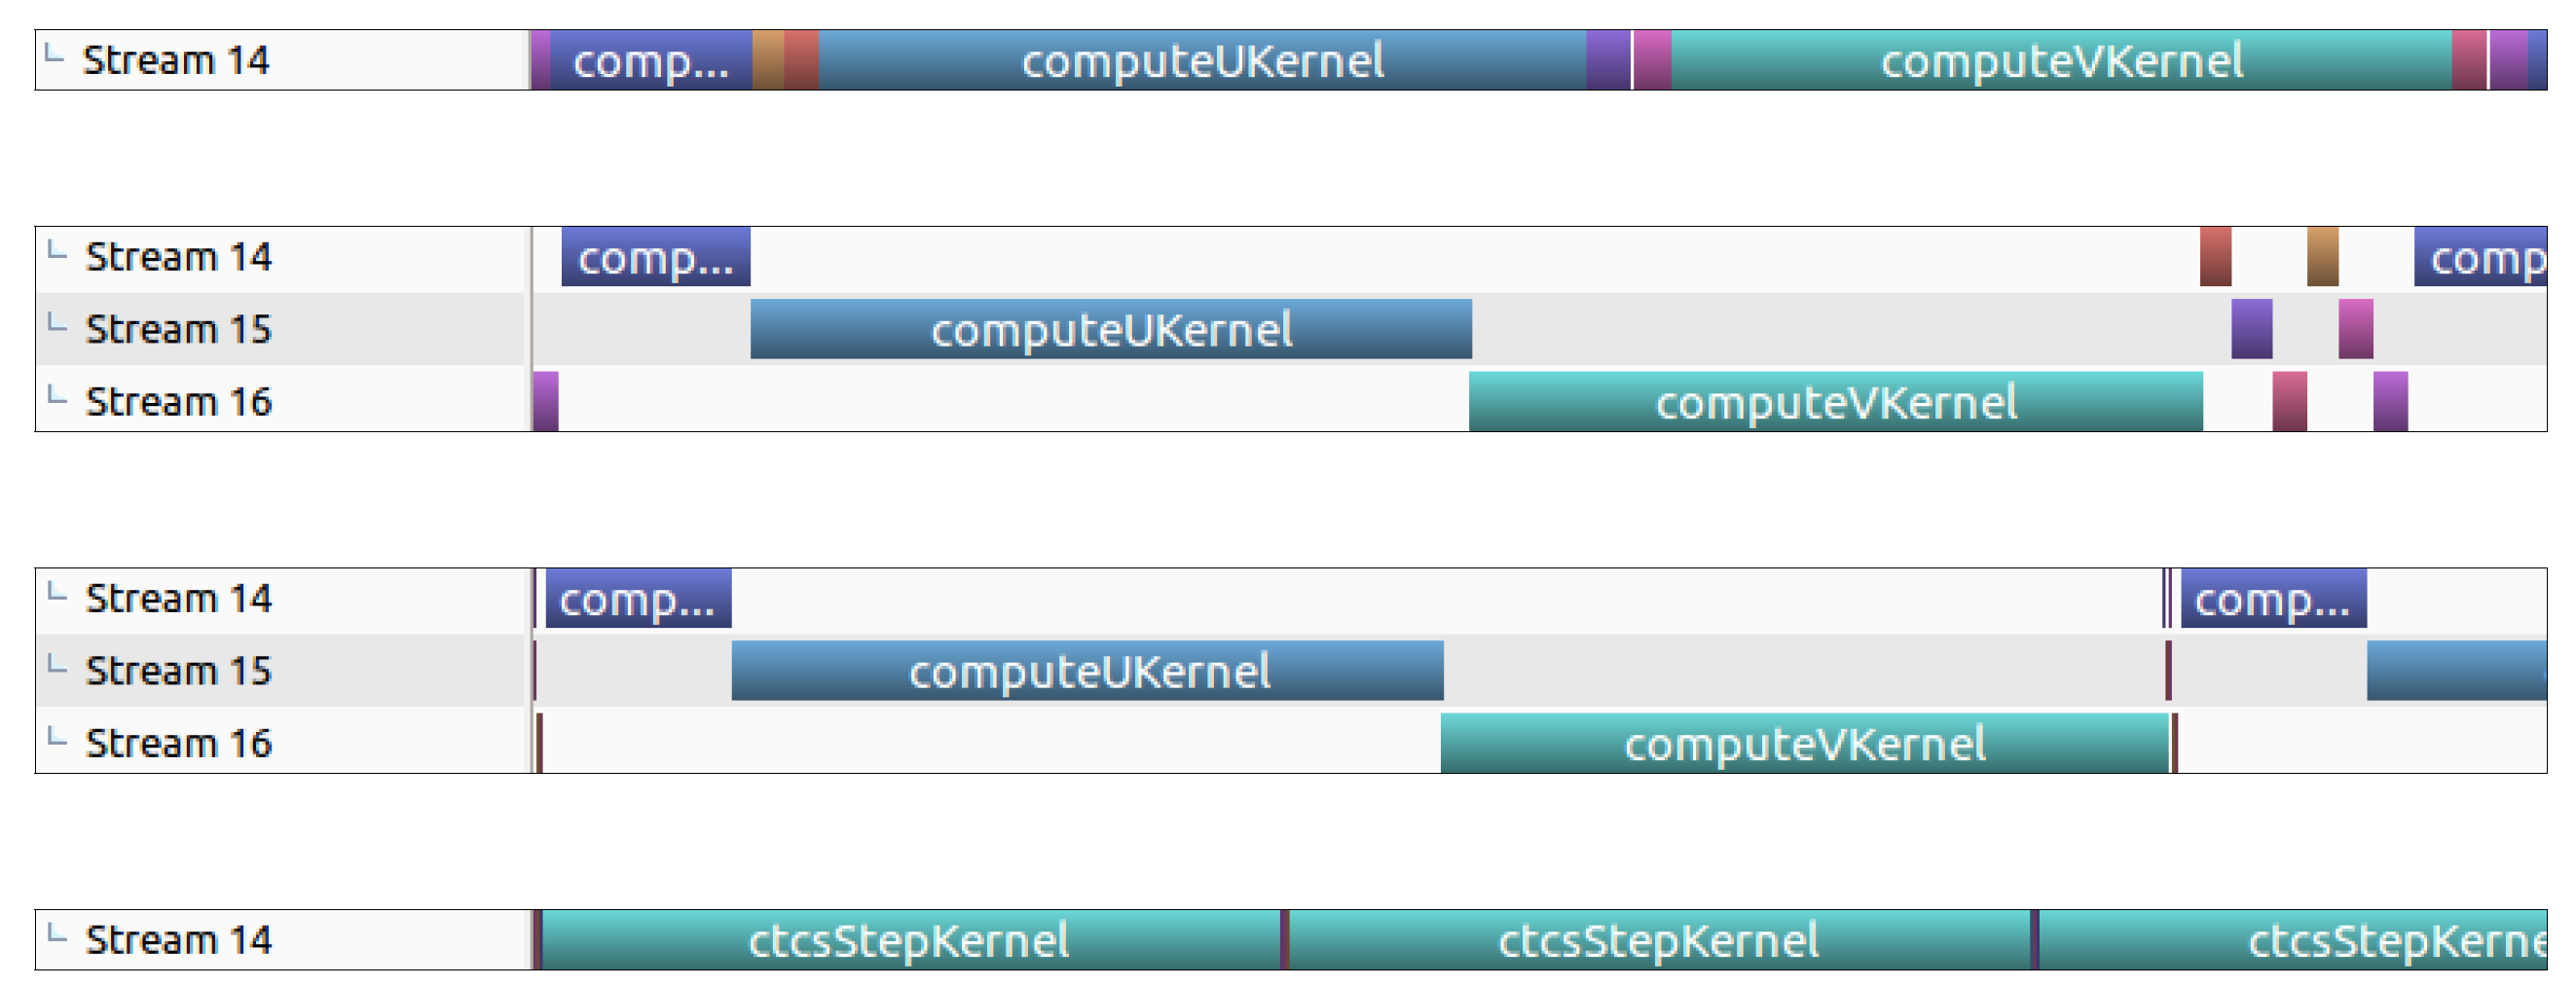Select the Stream 14 label in the third timeline
The image size is (2576, 987).
click(x=178, y=598)
